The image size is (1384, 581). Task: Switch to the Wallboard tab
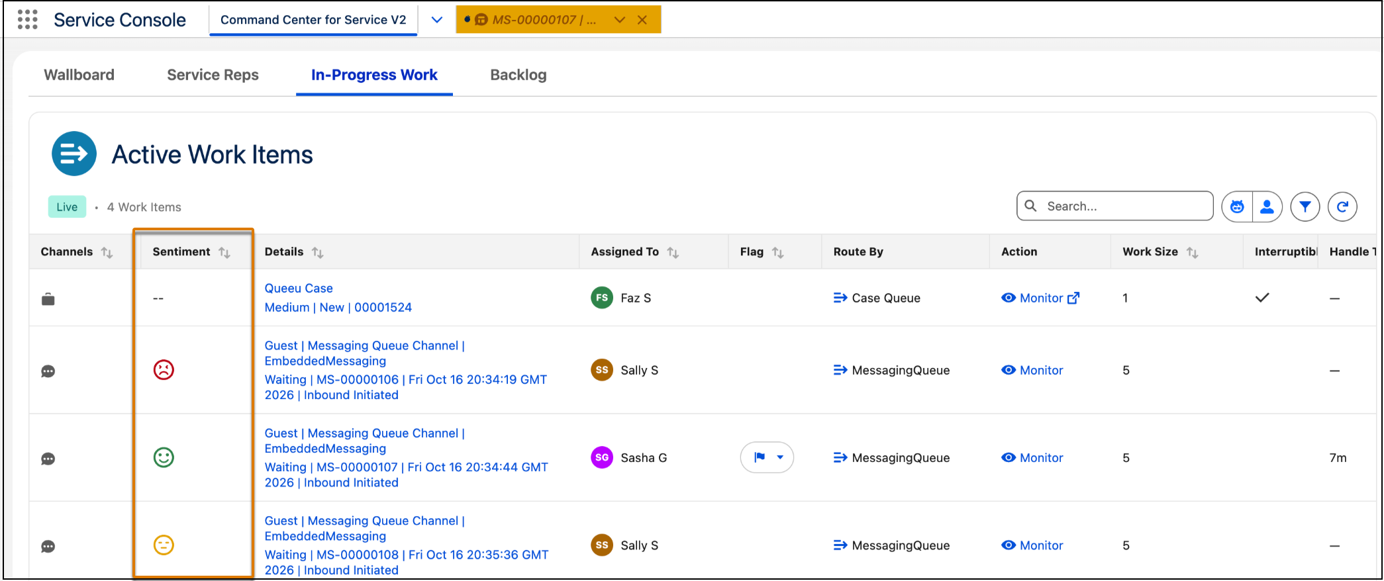point(79,75)
